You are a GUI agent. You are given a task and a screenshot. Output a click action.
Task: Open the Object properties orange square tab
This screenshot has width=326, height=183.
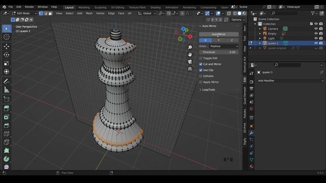251,126
